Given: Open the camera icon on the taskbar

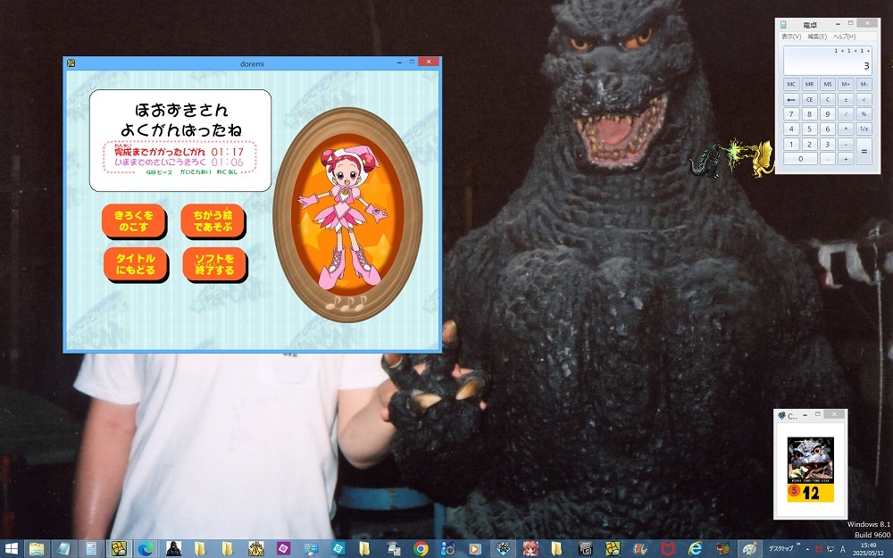Looking at the screenshot, I should [x=585, y=549].
